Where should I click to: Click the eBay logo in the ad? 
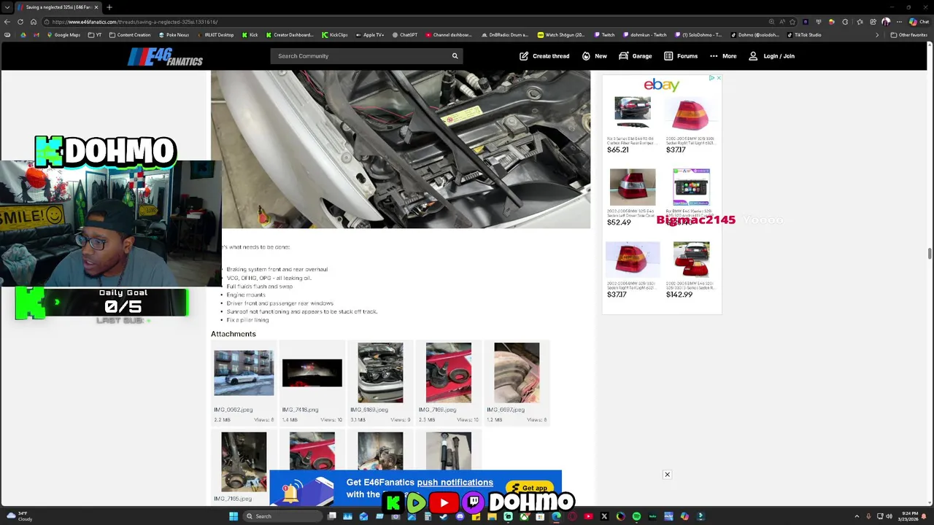click(x=662, y=85)
